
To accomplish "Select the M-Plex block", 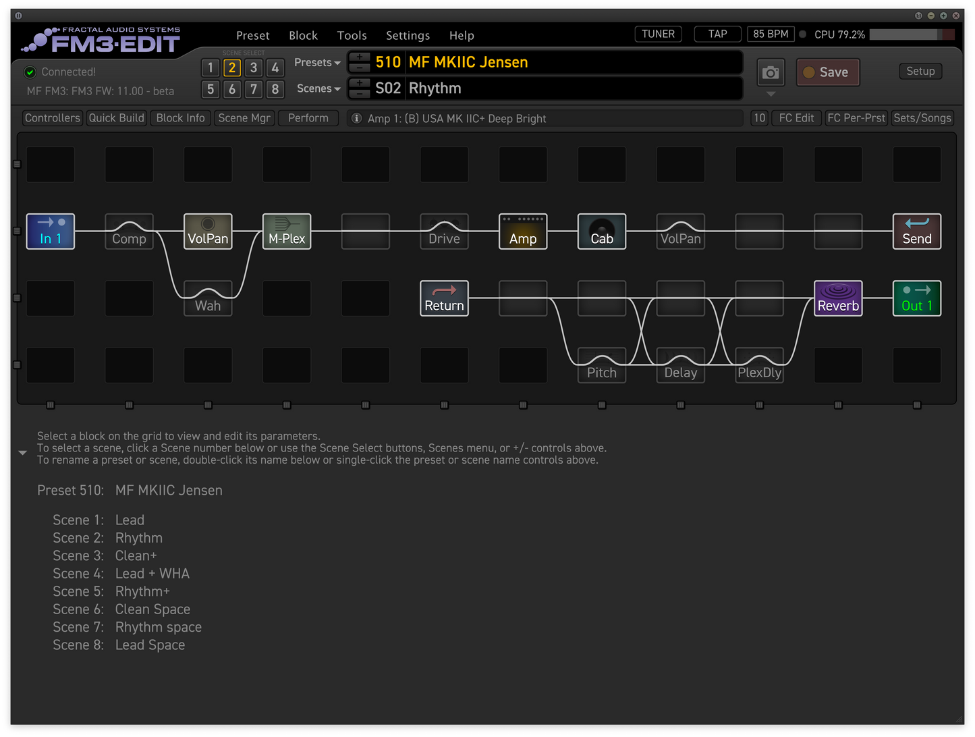I will [287, 231].
